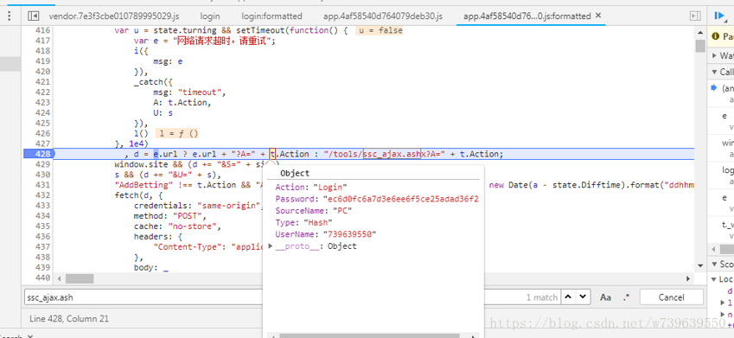Click the code editor scroll-right arrow
Viewport: 734px width, 338px height.
pyautogui.click(x=688, y=279)
